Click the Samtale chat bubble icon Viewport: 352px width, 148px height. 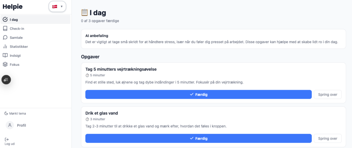[5, 37]
